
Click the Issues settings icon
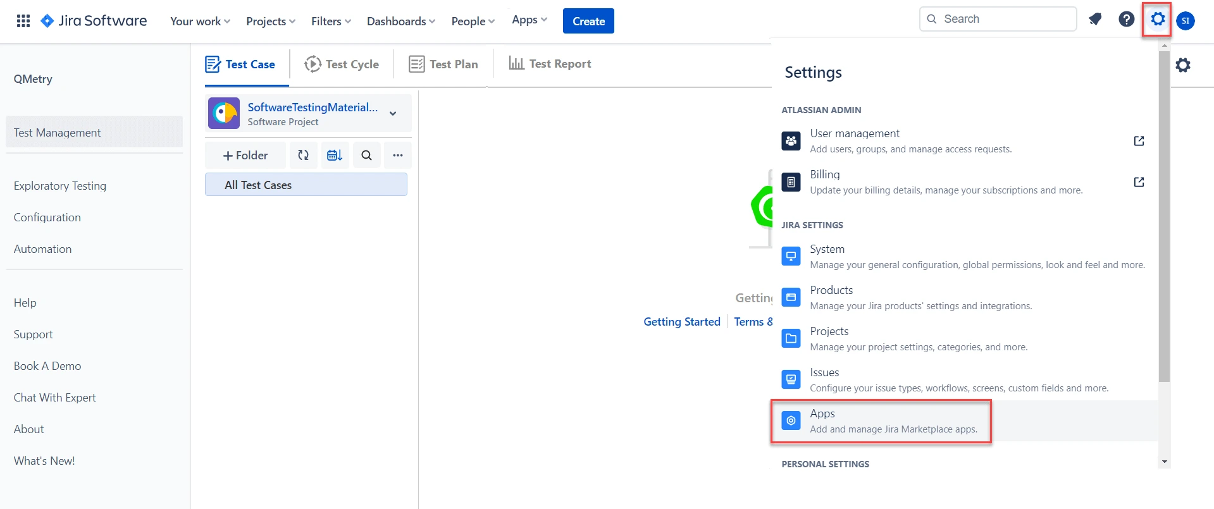791,379
